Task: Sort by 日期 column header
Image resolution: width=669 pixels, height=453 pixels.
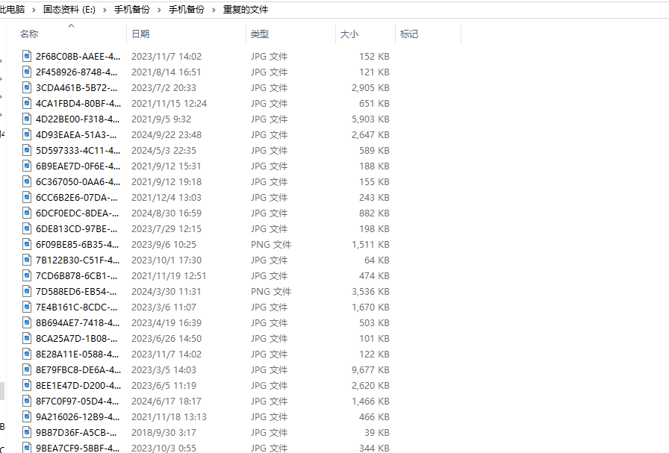Action: click(140, 34)
